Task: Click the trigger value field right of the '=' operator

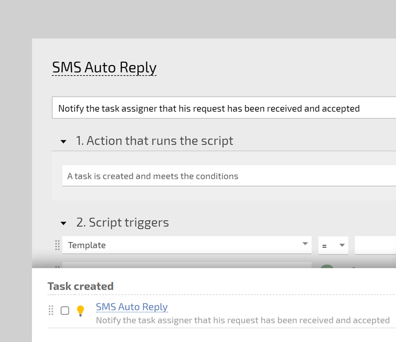Action: click(375, 245)
